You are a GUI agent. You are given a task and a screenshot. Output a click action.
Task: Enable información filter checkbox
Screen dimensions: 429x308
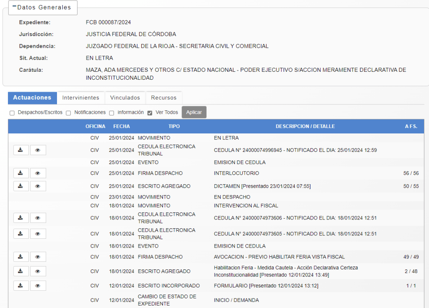(x=111, y=113)
